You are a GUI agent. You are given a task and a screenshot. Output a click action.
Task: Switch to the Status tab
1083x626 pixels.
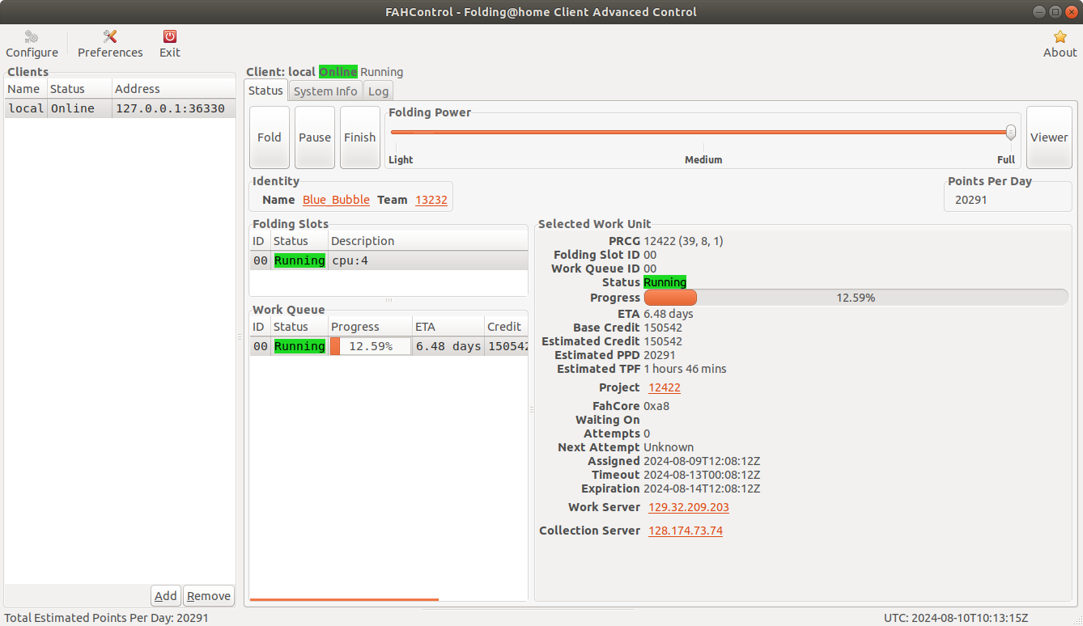tap(265, 91)
